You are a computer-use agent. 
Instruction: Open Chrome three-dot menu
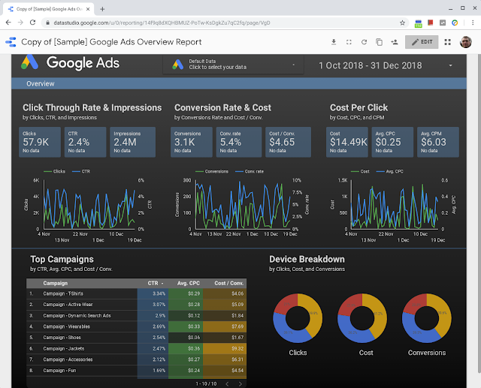(x=473, y=23)
